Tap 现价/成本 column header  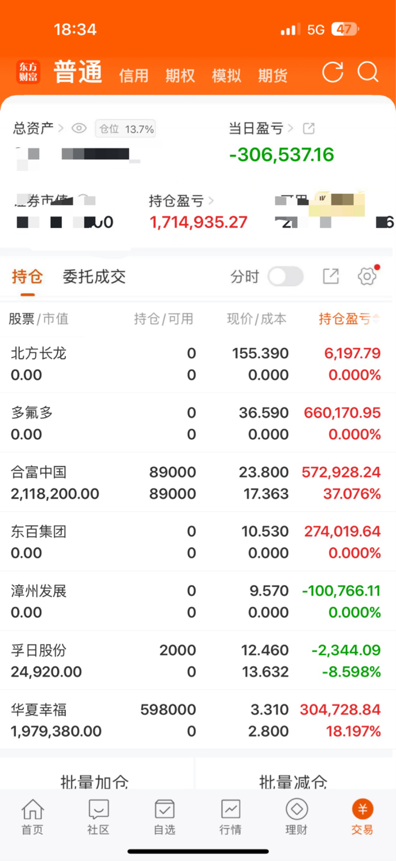point(256,319)
